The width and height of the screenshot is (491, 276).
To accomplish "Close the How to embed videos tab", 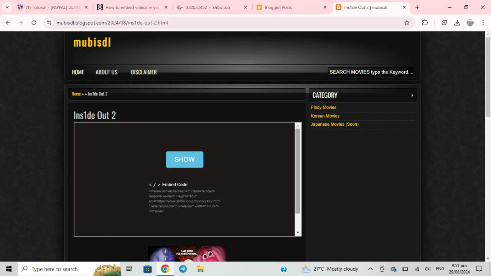I will 166,7.
